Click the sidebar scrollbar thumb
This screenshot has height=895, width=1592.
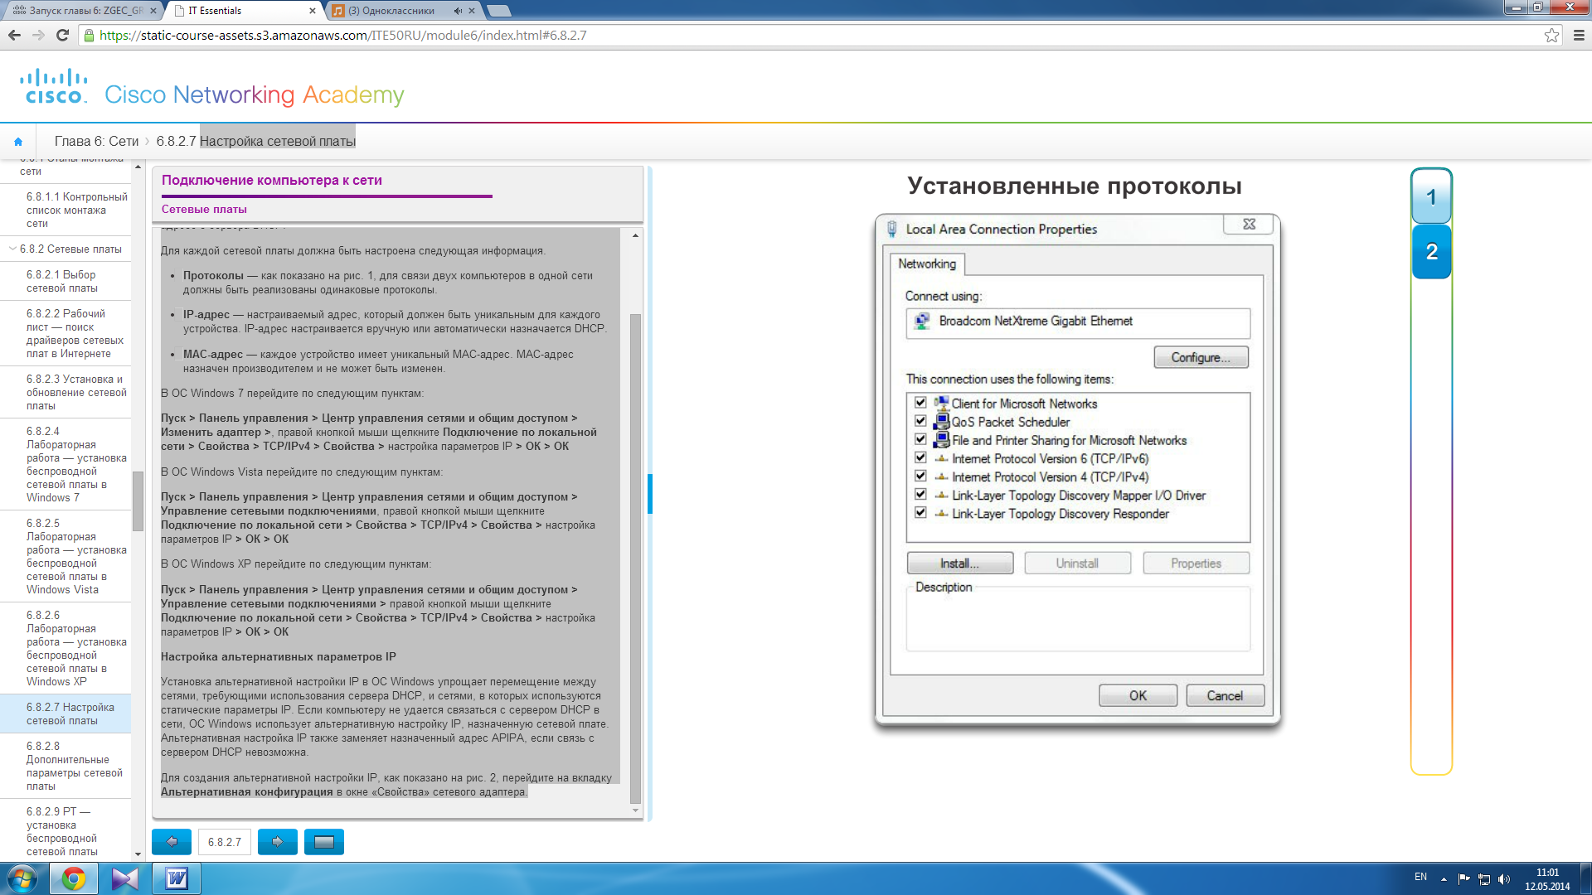pyautogui.click(x=138, y=501)
